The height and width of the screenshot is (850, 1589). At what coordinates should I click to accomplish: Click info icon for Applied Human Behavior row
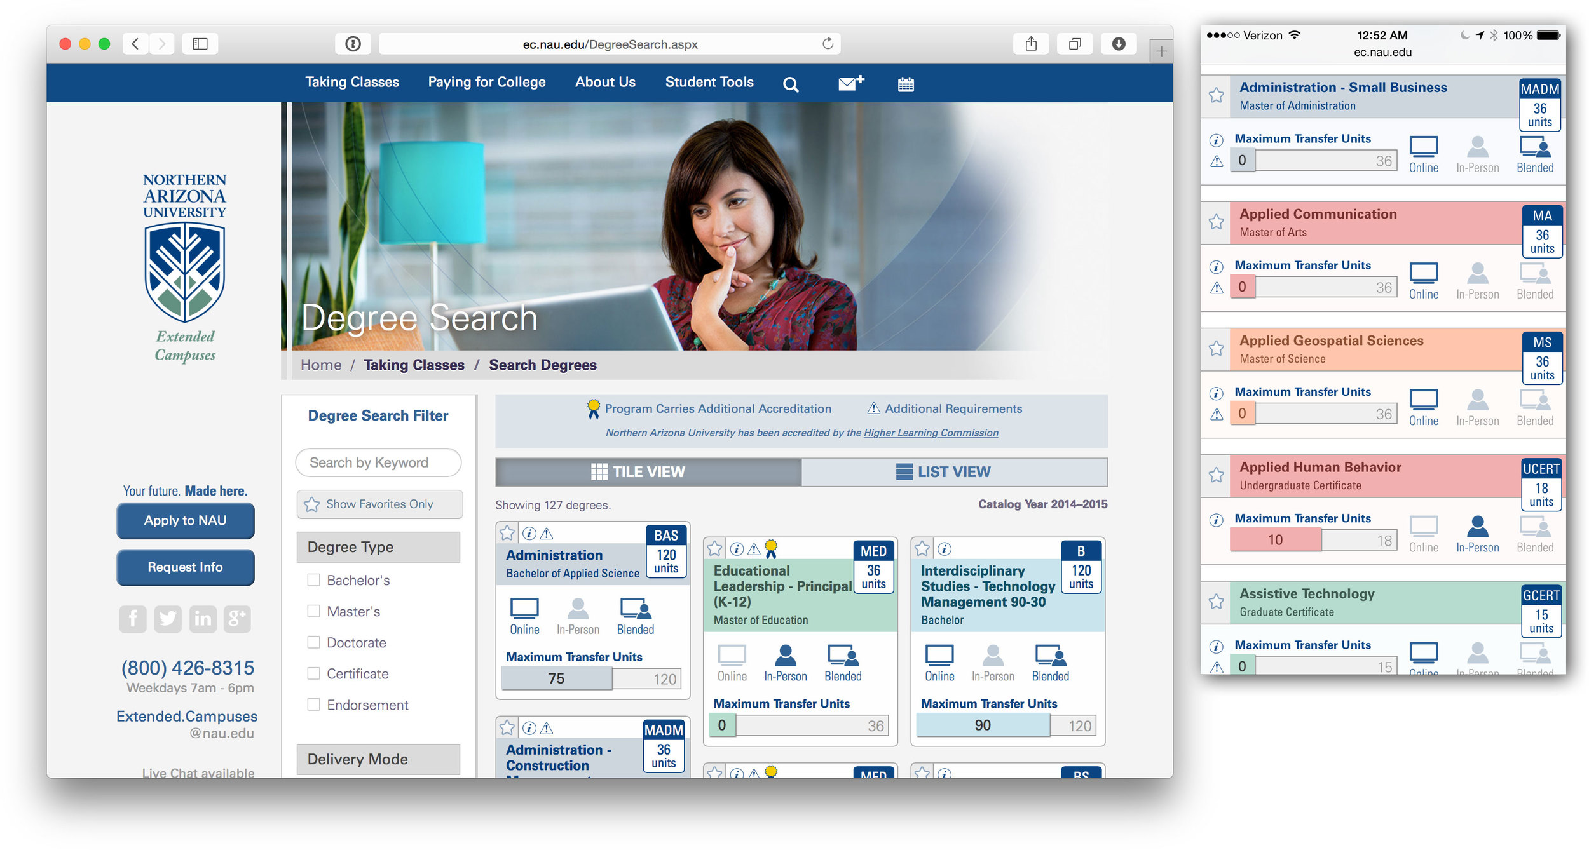[1217, 520]
